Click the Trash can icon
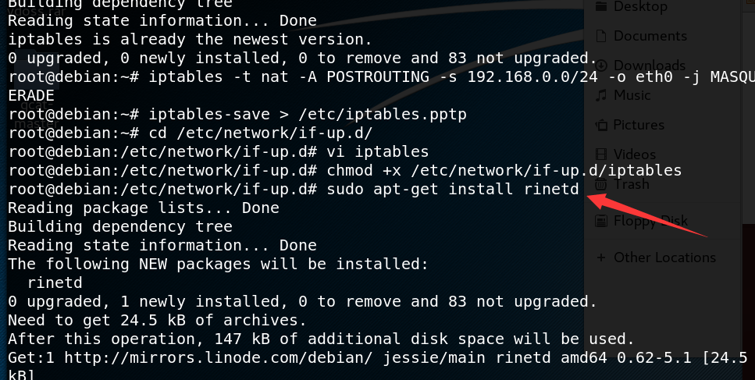This screenshot has width=755, height=380. coord(601,183)
